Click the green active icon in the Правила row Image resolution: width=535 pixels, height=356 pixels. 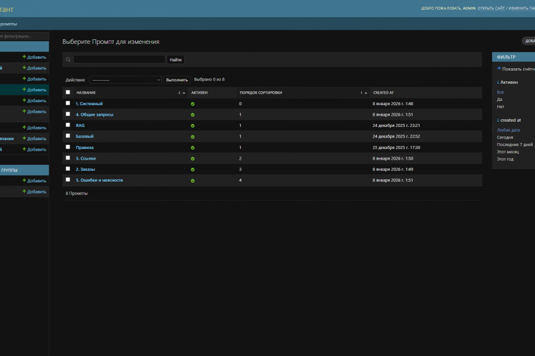(x=193, y=148)
